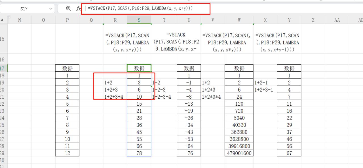Click the fx insert function icon
The width and height of the screenshot is (363, 168).
(79, 9)
